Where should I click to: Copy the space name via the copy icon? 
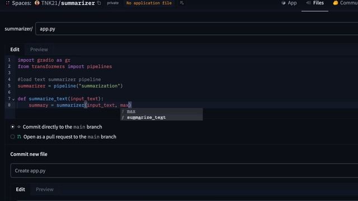point(99,3)
